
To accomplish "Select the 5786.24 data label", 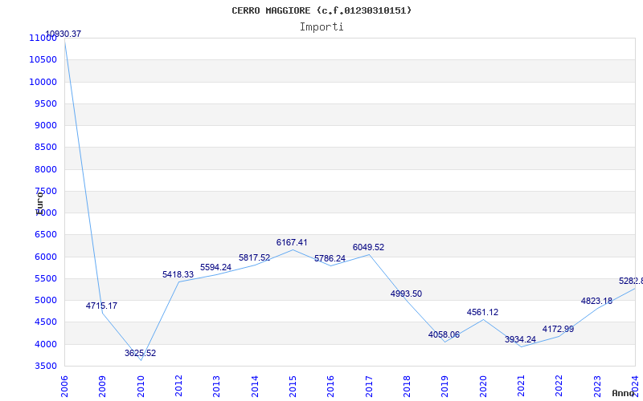I will click(x=330, y=258).
